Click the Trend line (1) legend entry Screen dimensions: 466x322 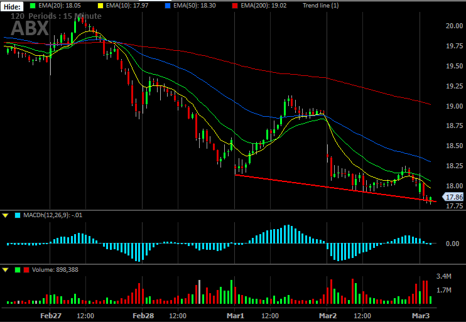321,6
